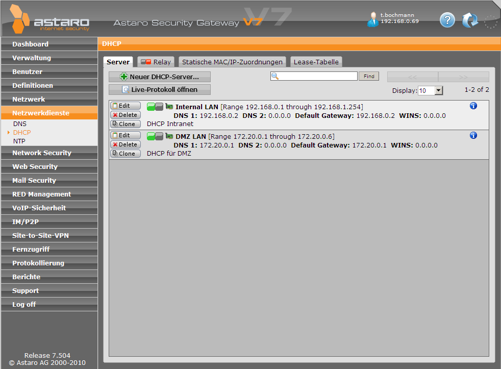Click the search input field
501x369 pixels.
pos(314,76)
